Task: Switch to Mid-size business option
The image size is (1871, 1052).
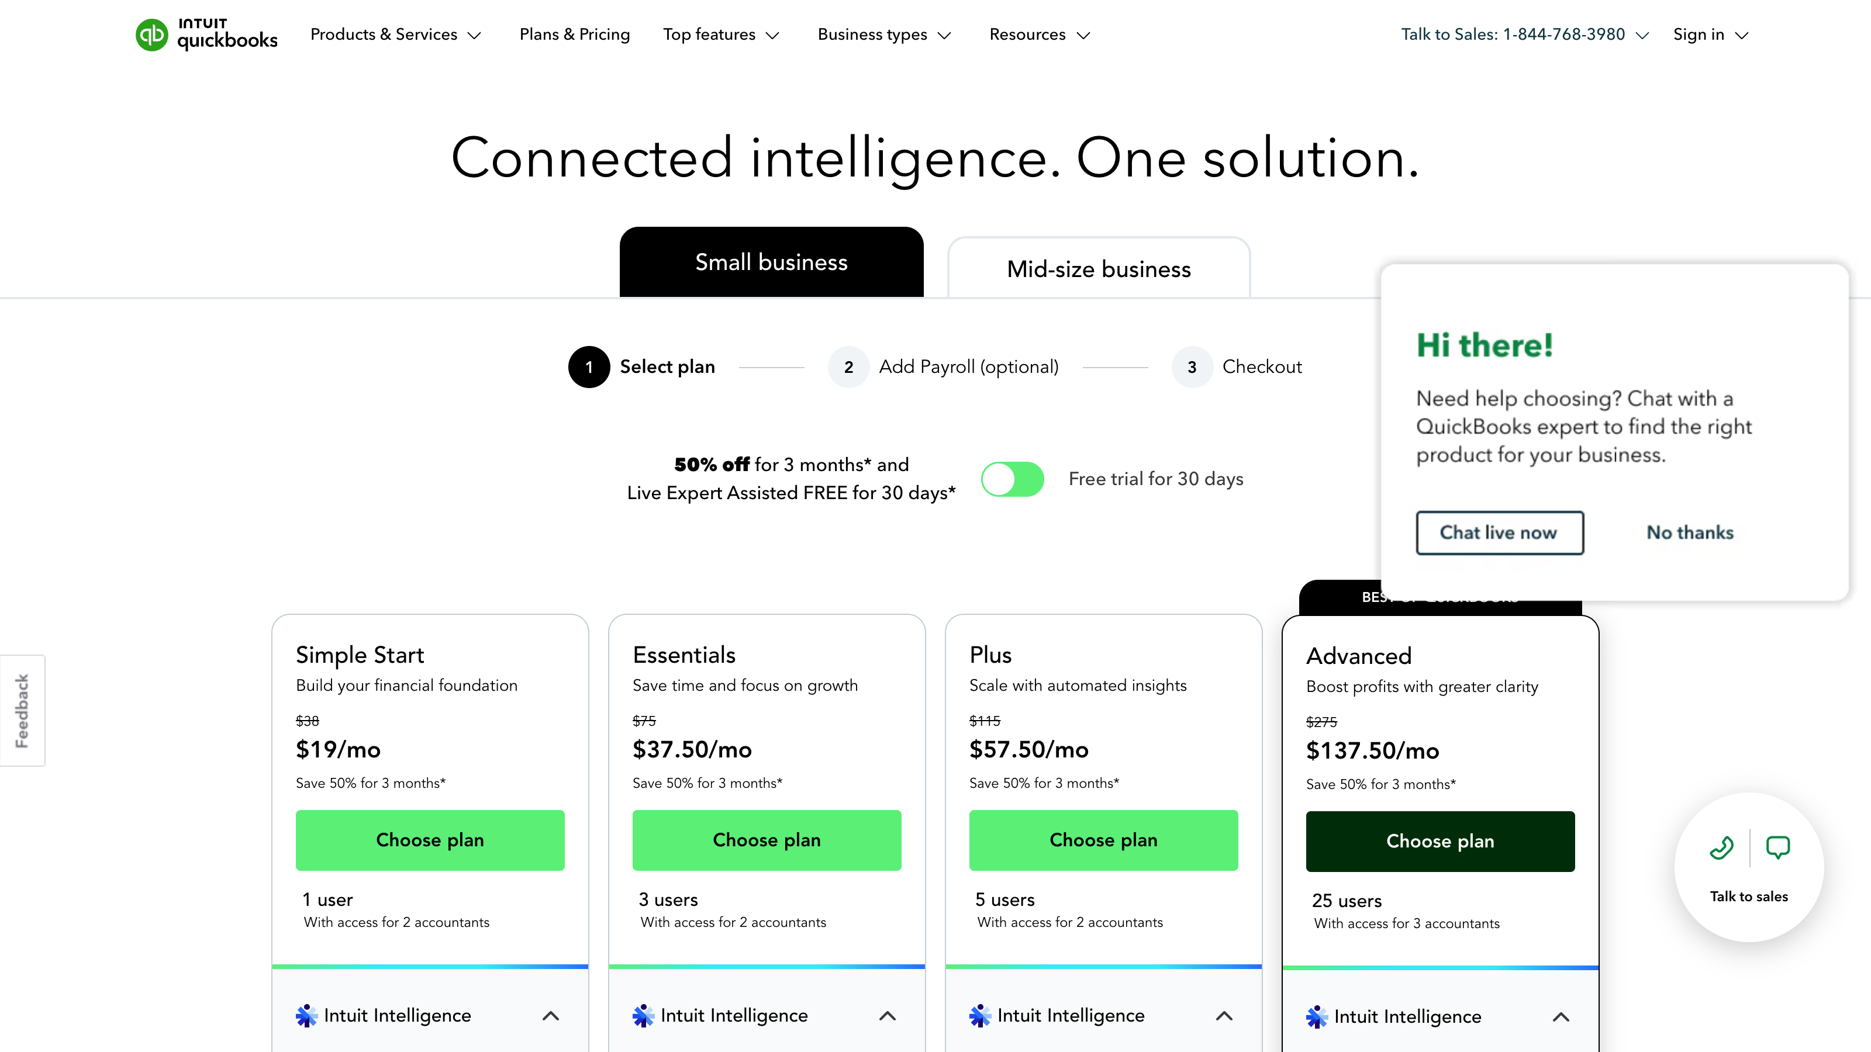Action: coord(1098,269)
